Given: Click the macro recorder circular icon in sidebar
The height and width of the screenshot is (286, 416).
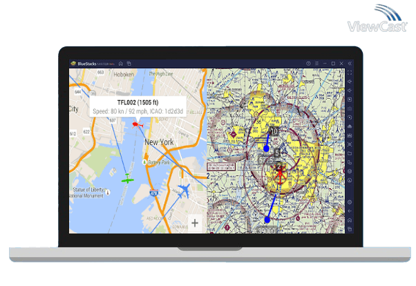Looking at the screenshot, I should pyautogui.click(x=350, y=180).
